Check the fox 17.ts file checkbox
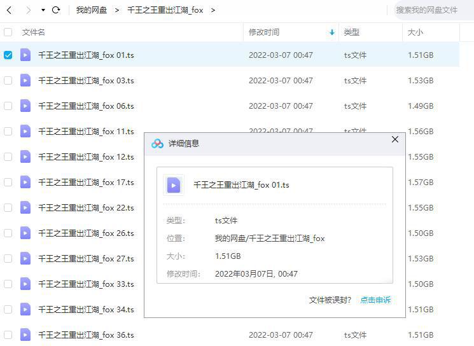 [8, 182]
